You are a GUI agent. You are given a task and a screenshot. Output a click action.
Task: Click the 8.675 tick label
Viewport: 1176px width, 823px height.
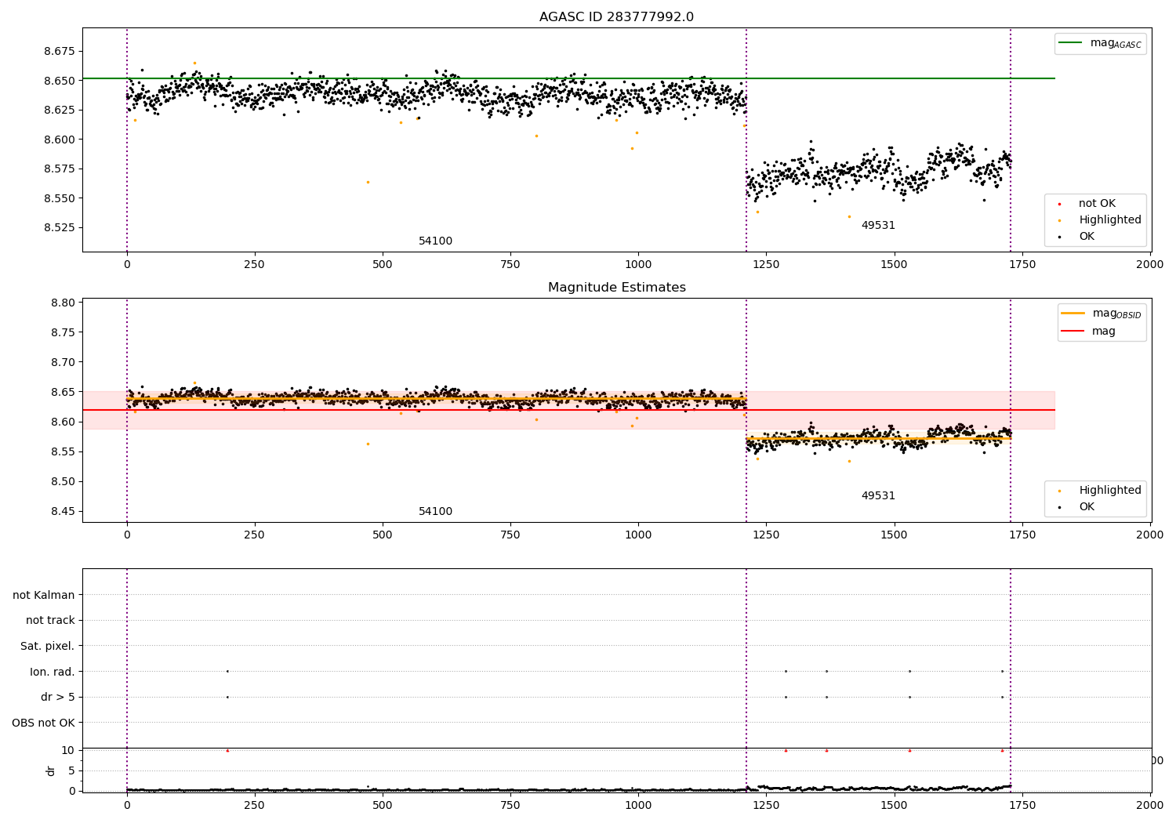coord(60,51)
